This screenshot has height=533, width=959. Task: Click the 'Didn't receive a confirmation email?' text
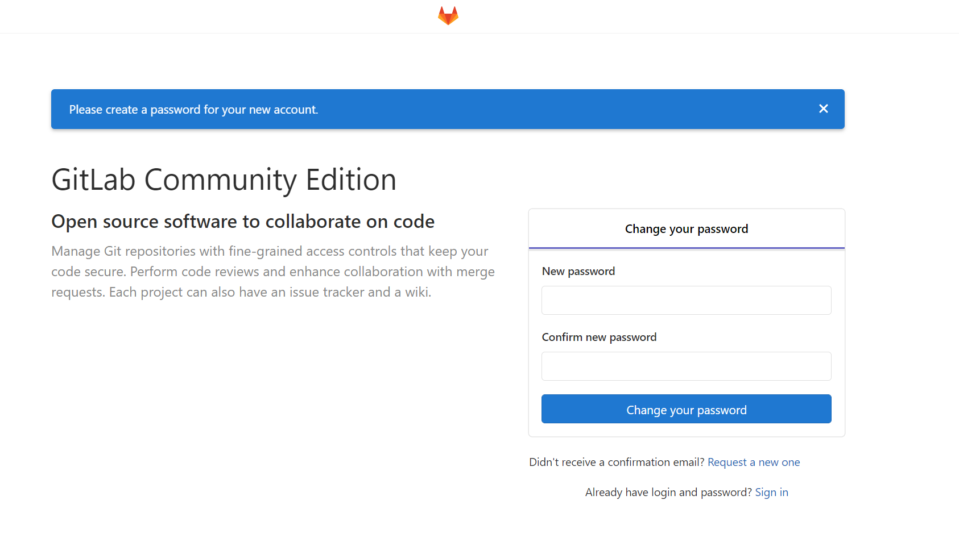pyautogui.click(x=617, y=462)
